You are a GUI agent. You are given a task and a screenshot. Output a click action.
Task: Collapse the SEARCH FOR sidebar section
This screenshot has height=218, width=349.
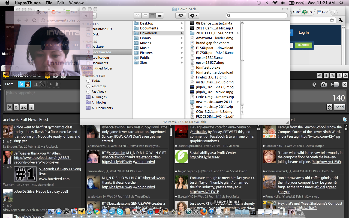[83, 76]
